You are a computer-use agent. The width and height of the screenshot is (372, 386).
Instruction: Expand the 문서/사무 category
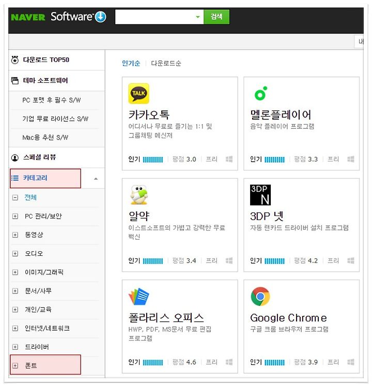pyautogui.click(x=15, y=291)
